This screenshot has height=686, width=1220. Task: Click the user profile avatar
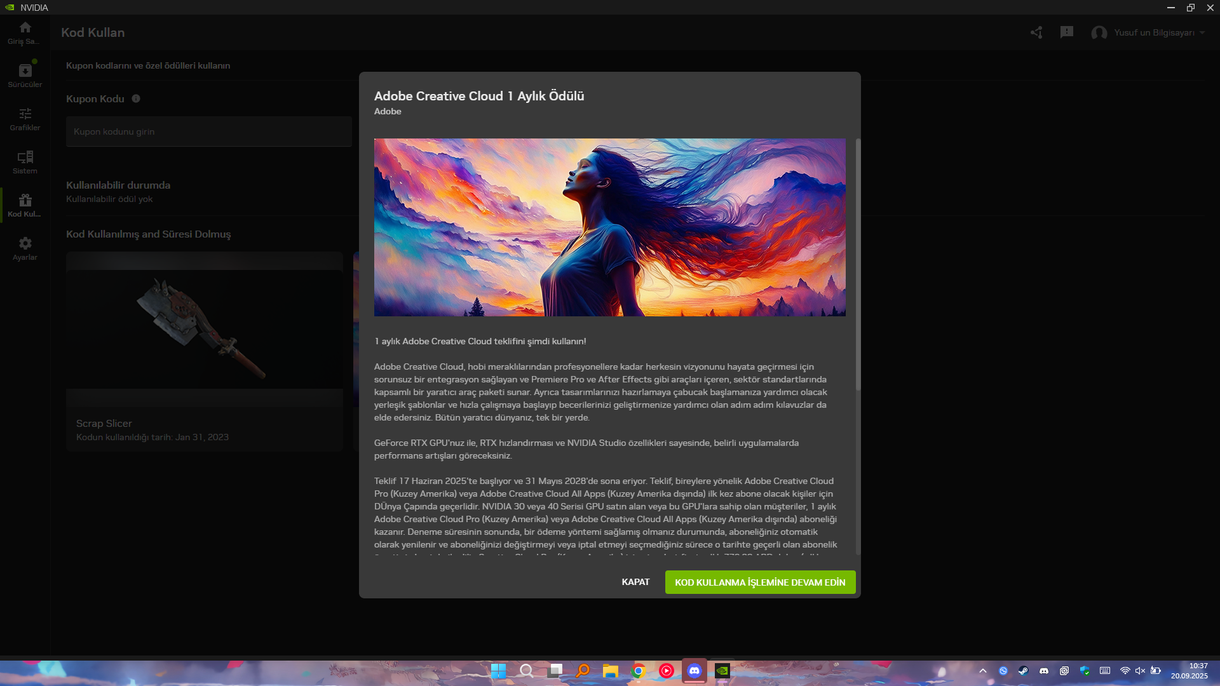[x=1099, y=33]
